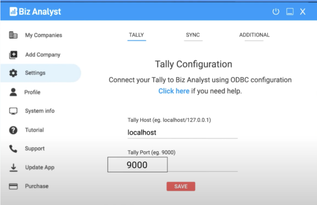Click the Add Company plus icon
Screen dimensions: 317x205
click(x=13, y=55)
